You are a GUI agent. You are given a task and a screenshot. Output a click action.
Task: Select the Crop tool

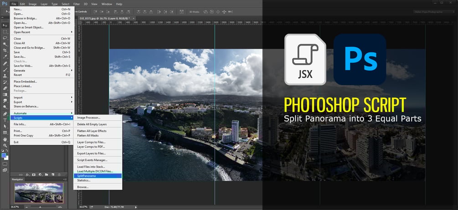point(5,51)
